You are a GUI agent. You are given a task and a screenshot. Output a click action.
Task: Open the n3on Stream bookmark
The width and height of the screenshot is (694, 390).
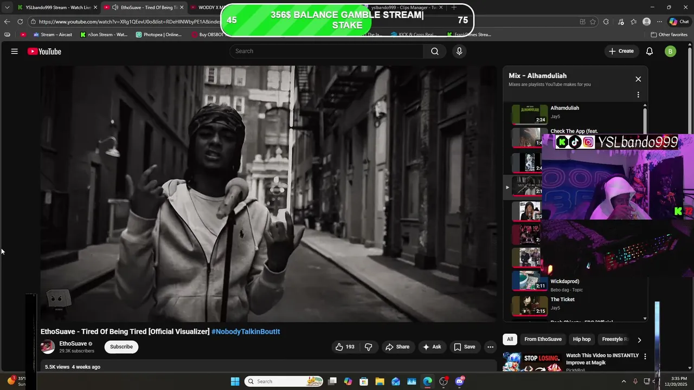[104, 35]
